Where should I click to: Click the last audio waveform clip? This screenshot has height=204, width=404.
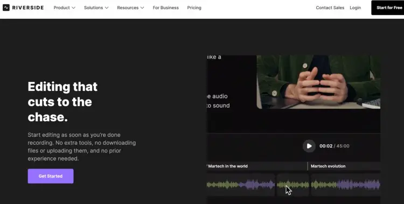tap(345, 185)
